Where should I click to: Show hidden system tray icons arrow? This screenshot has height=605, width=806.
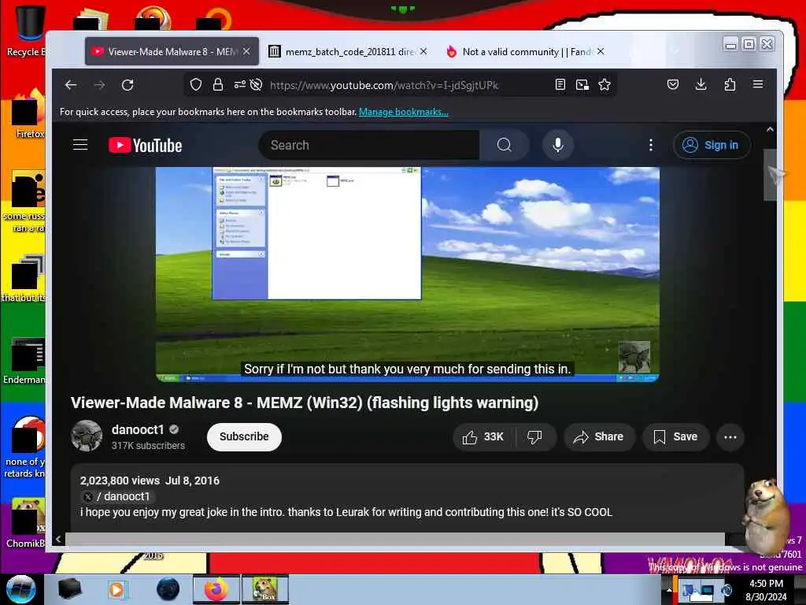point(669,589)
